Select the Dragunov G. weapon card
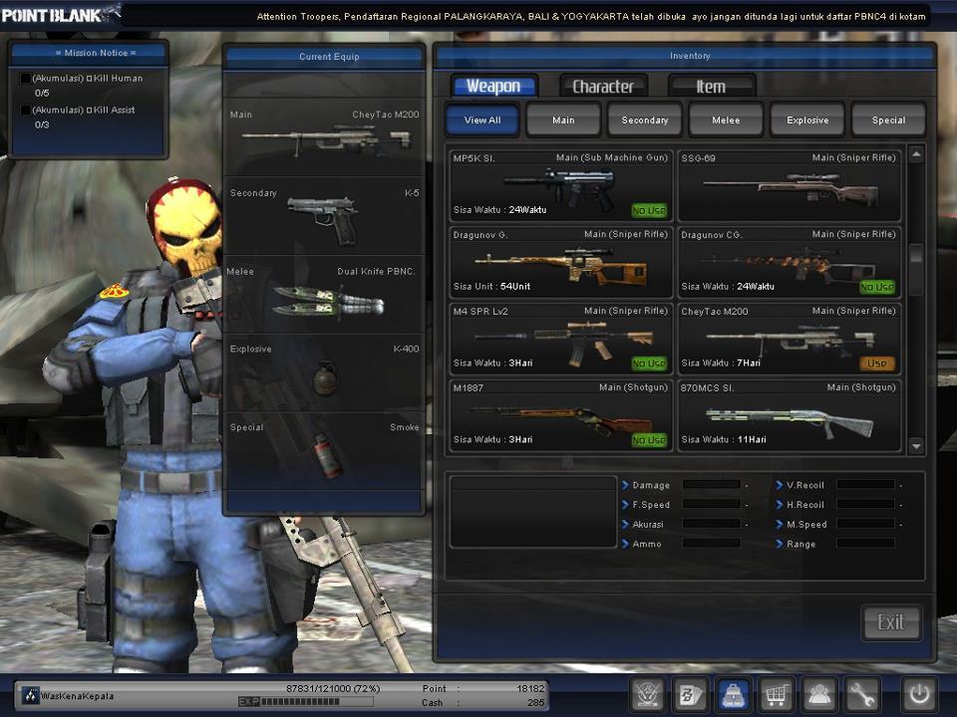The image size is (957, 717). tap(561, 262)
